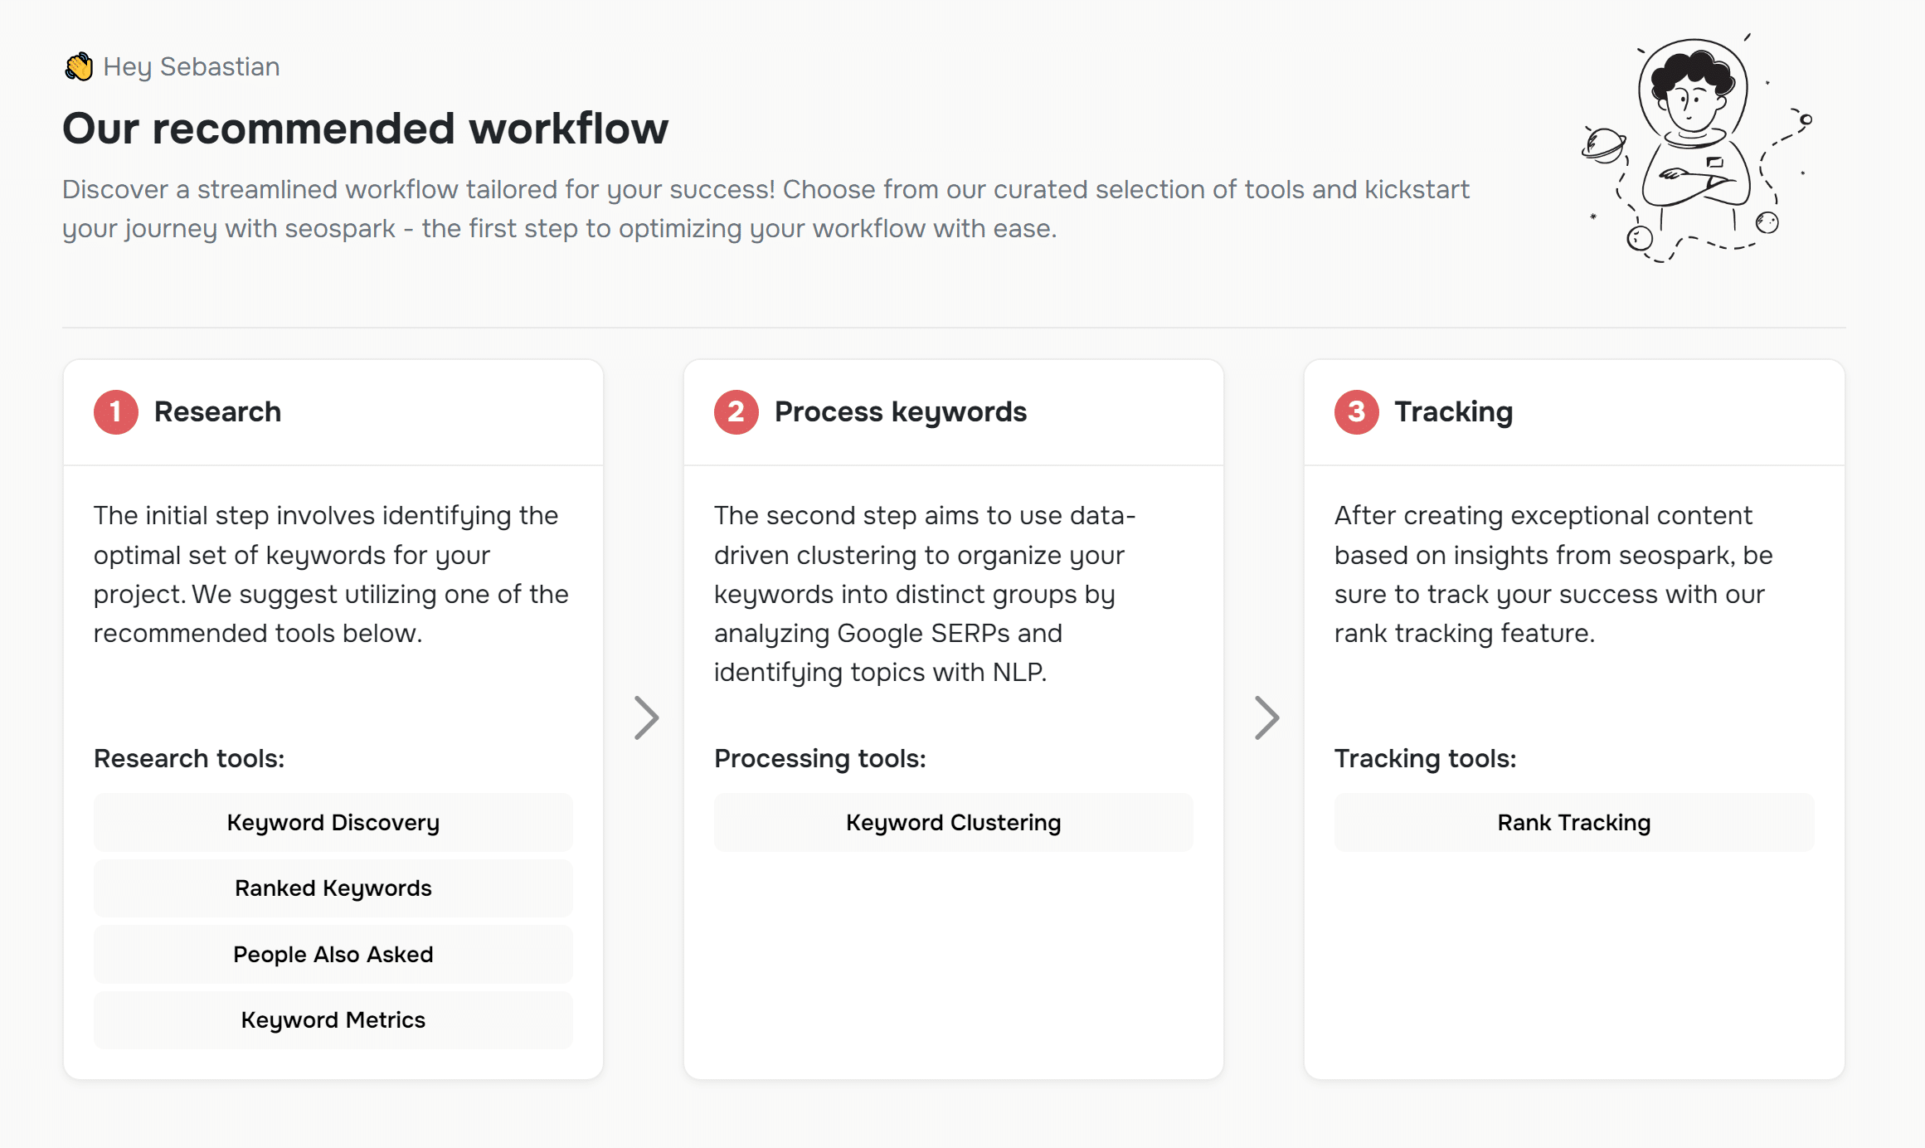Select the Tracking card heading
This screenshot has height=1148, width=1925.
[x=1453, y=412]
